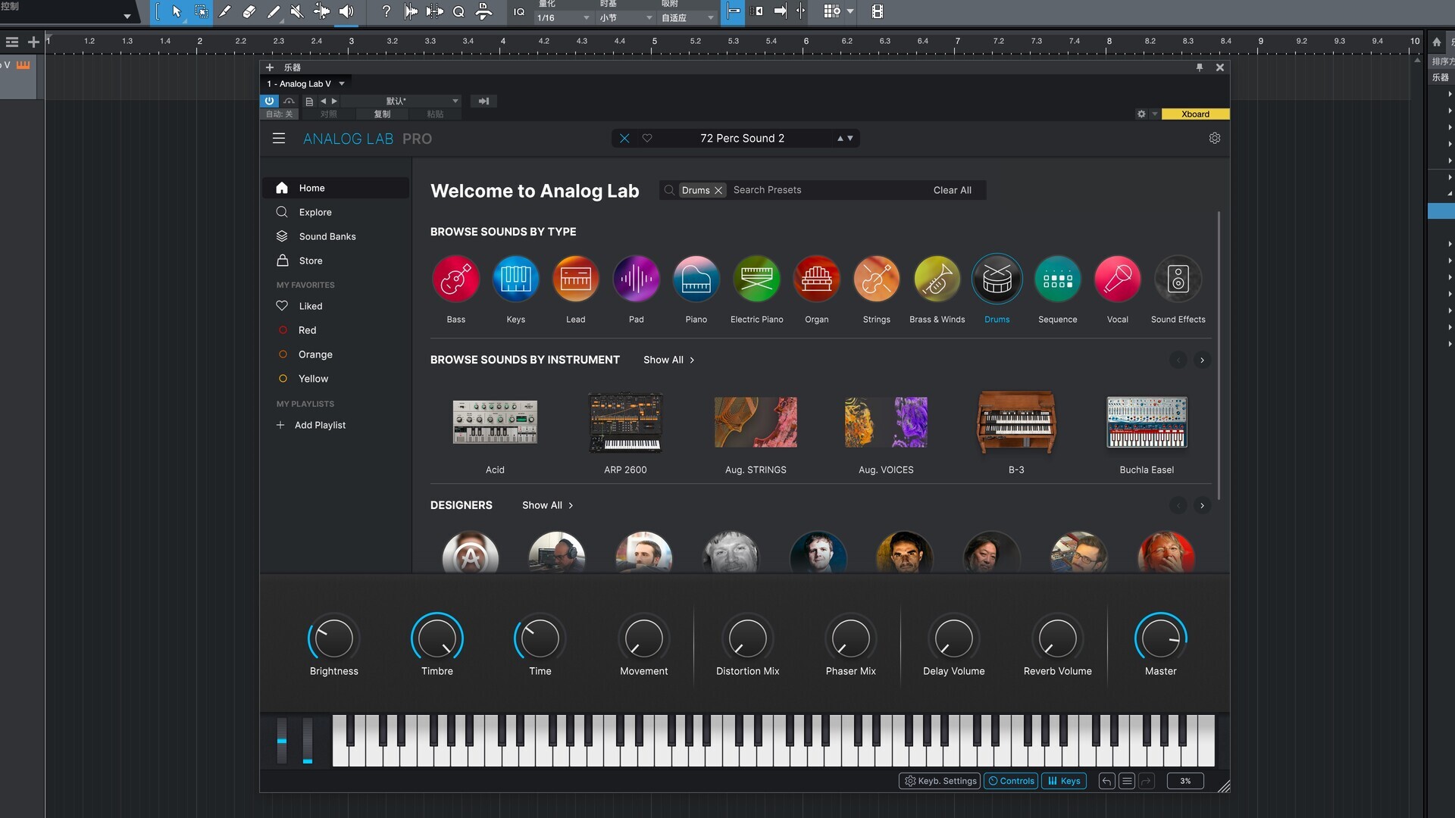Click the Drums sound type icon
This screenshot has height=818, width=1455.
point(997,279)
